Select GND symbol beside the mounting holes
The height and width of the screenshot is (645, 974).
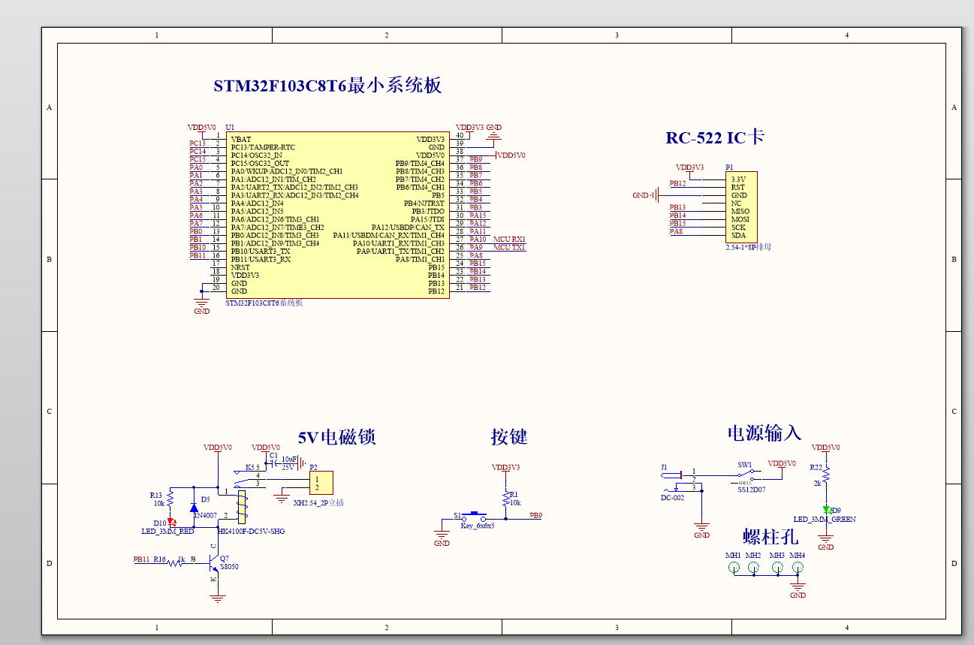coord(798,589)
